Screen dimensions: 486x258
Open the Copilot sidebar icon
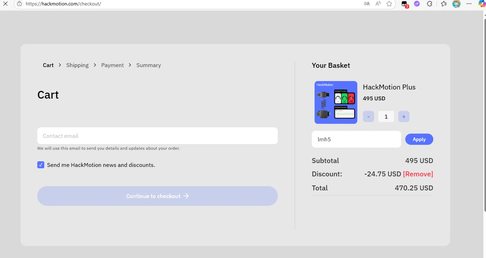coord(482,4)
